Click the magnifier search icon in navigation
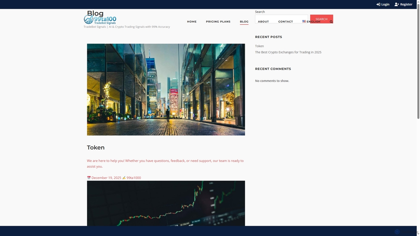Screen dimensions: 420x236 331,22
